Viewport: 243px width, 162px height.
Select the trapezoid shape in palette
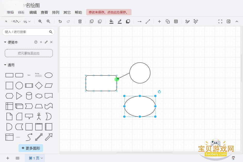(x=39, y=106)
